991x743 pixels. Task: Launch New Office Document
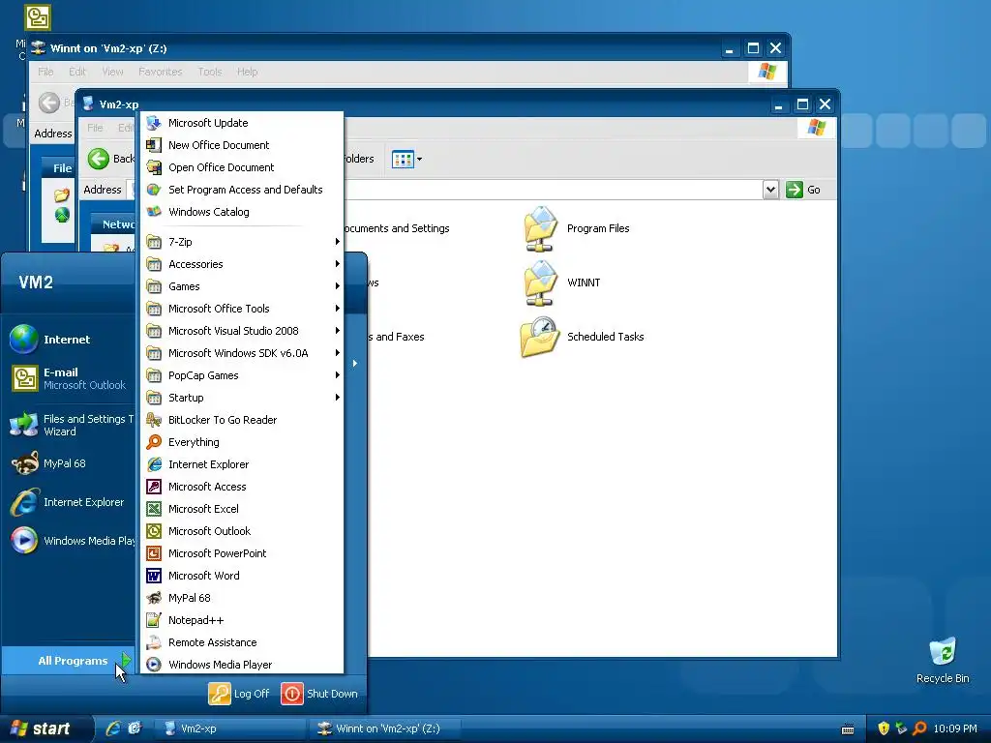pos(242,145)
